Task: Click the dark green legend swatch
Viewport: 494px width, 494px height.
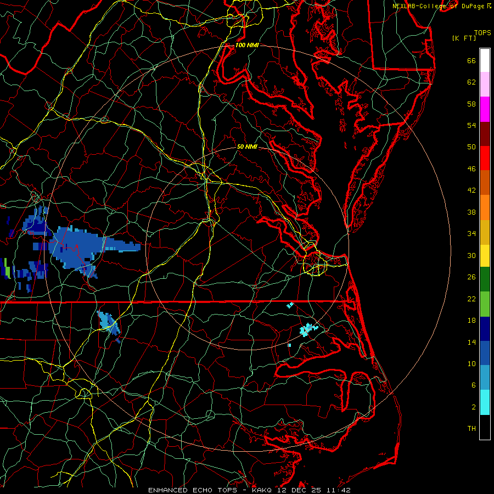Action: (485, 279)
